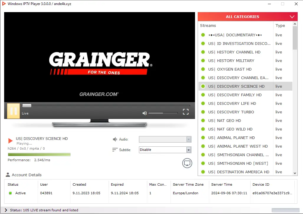Viewport: 303px width, 214px height.
Task: Select US| DESTINATION AMERICA HD stream
Action: [x=245, y=172]
